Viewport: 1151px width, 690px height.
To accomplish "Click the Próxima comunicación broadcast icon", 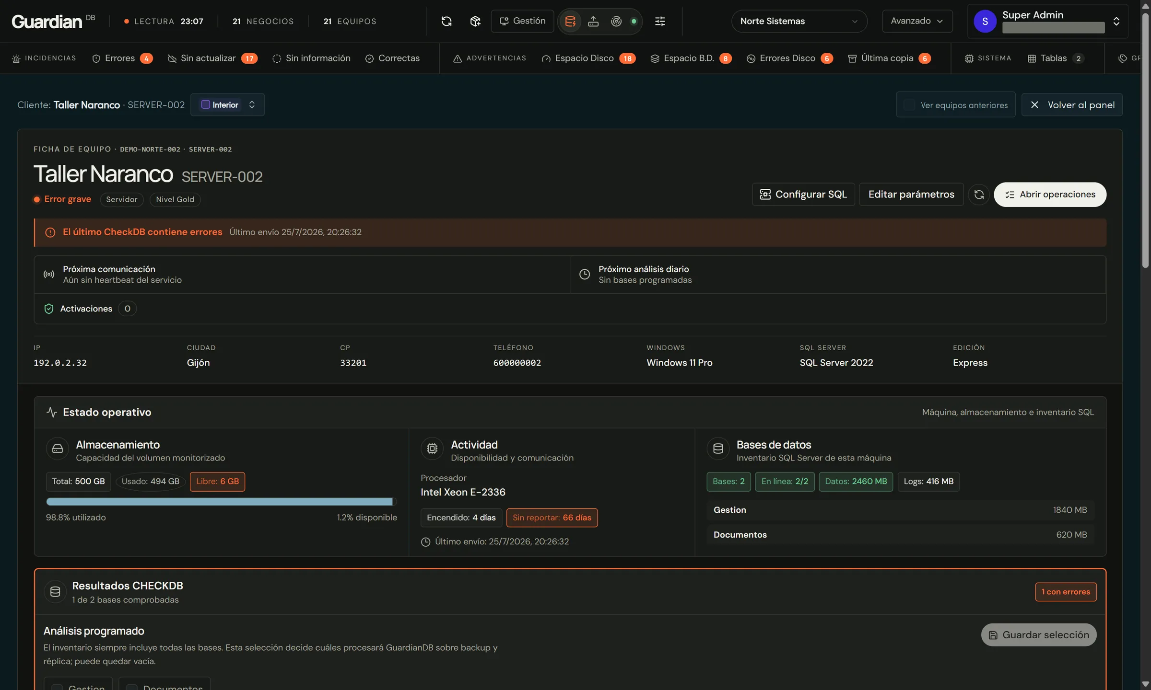I will point(49,275).
